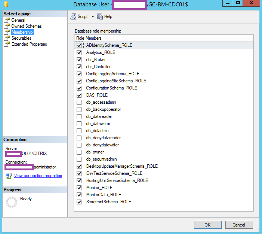Click the connection properties computer icon

tap(9, 176)
